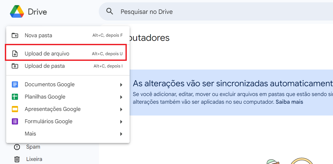Select the Nova pasta folder icon

click(x=15, y=35)
